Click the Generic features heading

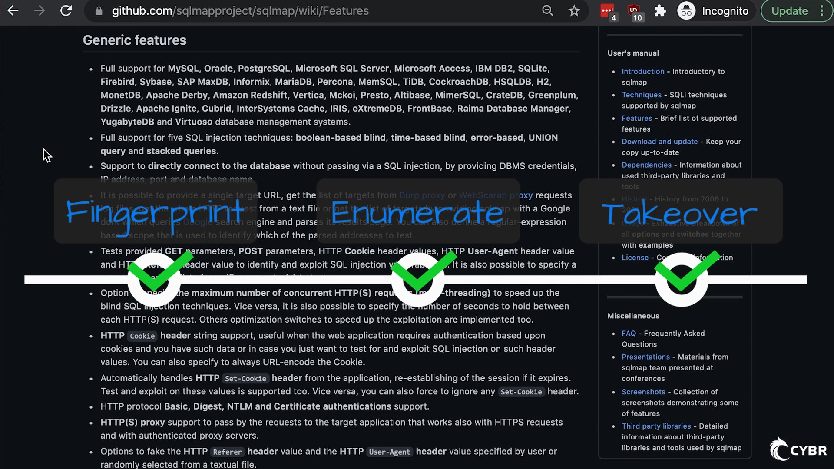[135, 40]
